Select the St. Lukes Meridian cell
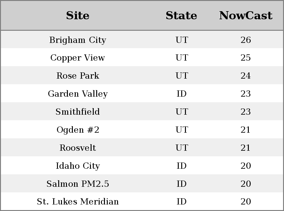 (78, 201)
